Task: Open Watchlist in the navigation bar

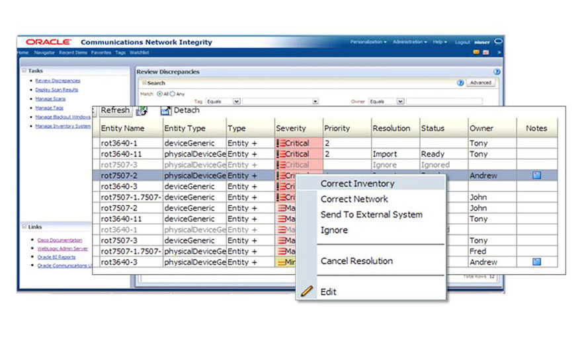Action: coord(139,53)
